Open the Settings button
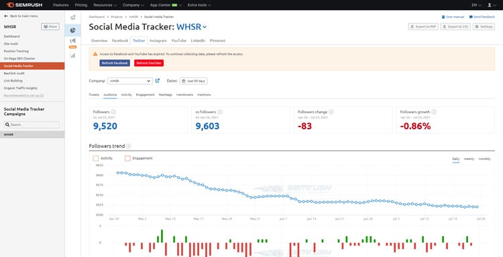The width and height of the screenshot is (503, 257). (484, 27)
